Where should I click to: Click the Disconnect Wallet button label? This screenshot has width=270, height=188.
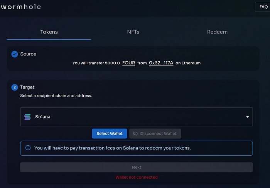point(158,134)
